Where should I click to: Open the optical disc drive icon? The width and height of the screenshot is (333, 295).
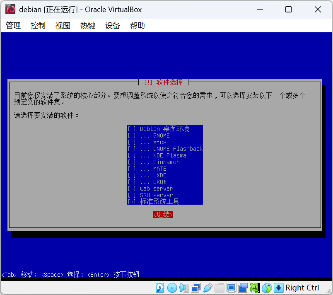tap(172, 288)
